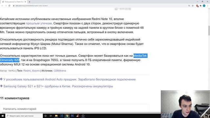
Task: Click the 'Написать комментарий' comment field
Action: (x=74, y=109)
